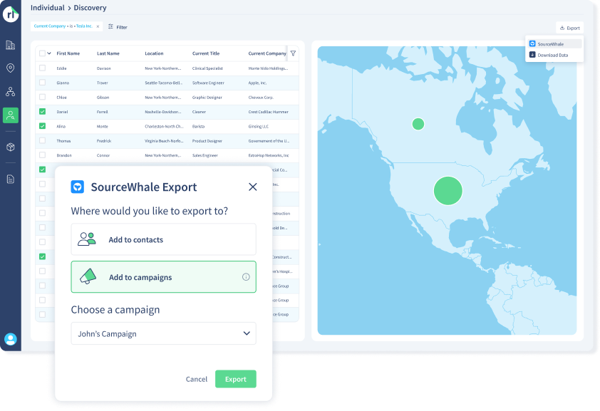Click the last name 'Connor' cell
Viewport: 600px width, 411px height.
coord(103,155)
